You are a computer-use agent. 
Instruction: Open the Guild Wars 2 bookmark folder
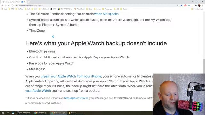pos(44,9)
